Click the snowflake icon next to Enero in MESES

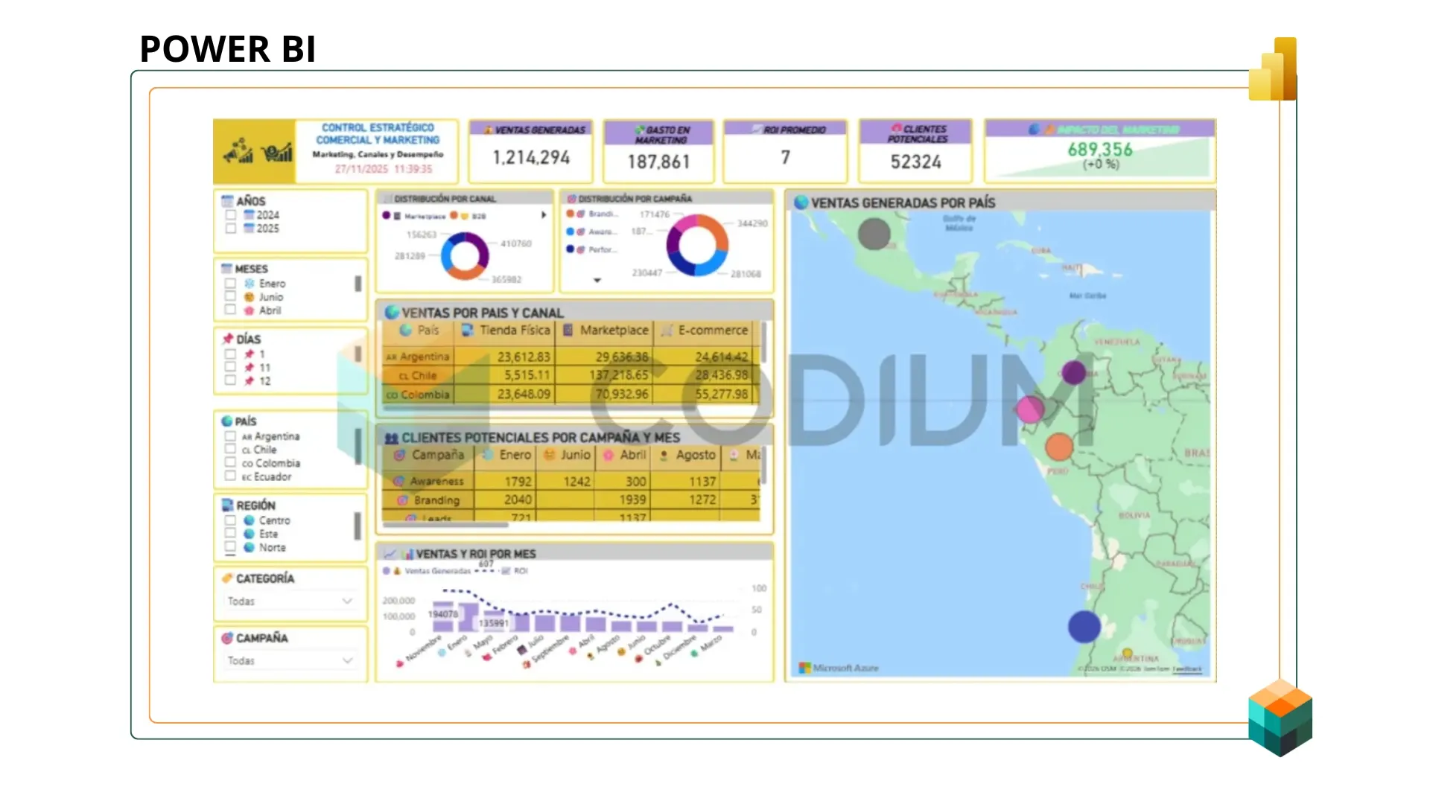coord(250,284)
